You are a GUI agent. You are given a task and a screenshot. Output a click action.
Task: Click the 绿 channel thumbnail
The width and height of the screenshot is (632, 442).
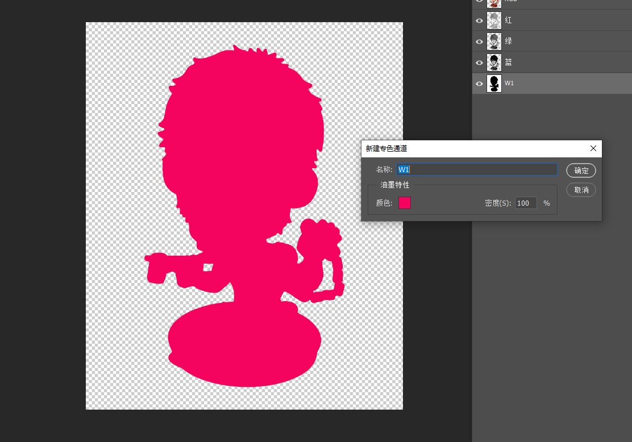[x=494, y=41]
